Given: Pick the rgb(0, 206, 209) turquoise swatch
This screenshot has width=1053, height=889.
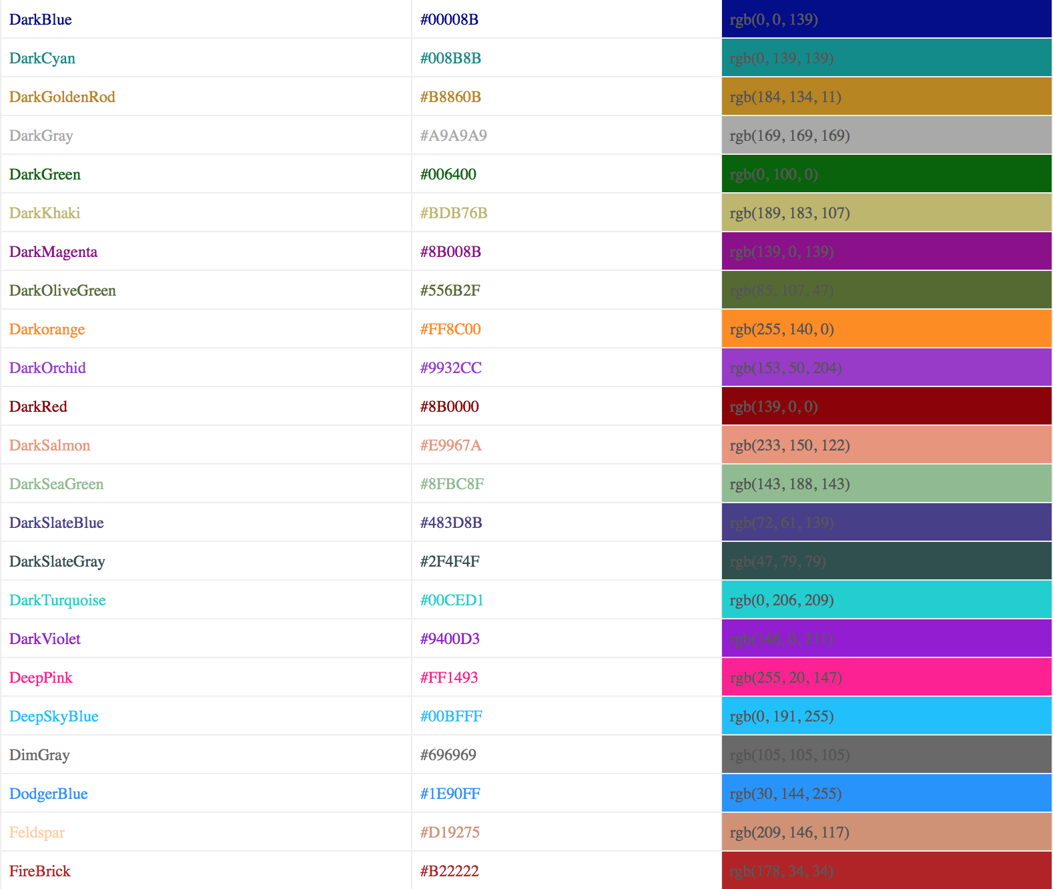Looking at the screenshot, I should 887,599.
